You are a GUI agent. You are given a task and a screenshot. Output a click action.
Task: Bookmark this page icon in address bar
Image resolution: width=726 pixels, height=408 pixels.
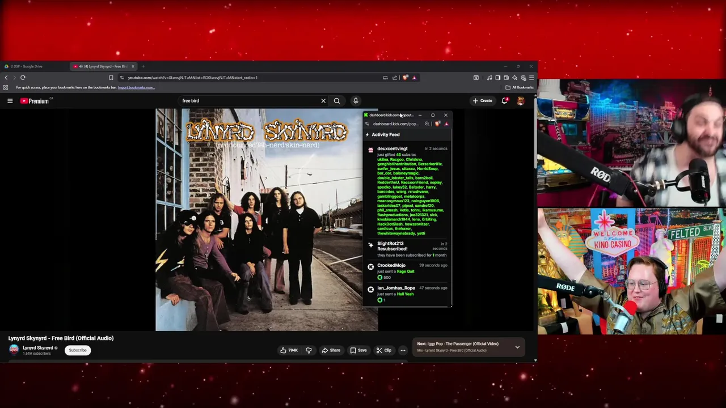pyautogui.click(x=111, y=78)
